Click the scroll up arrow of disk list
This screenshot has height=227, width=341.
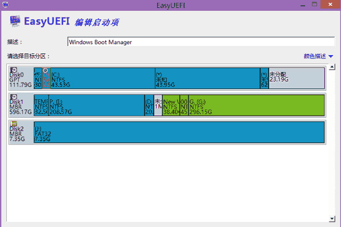click(x=332, y=67)
